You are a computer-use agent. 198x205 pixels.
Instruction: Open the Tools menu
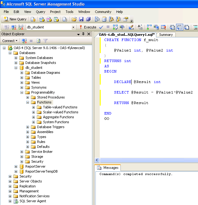[70, 12]
